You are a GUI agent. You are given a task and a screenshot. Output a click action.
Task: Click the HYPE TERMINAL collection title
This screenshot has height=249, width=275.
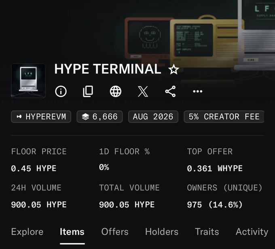[x=108, y=69]
